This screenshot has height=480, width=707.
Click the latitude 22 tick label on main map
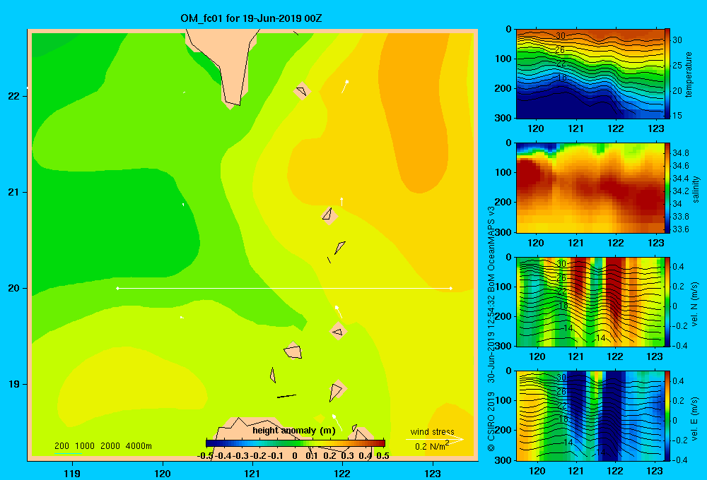[14, 96]
